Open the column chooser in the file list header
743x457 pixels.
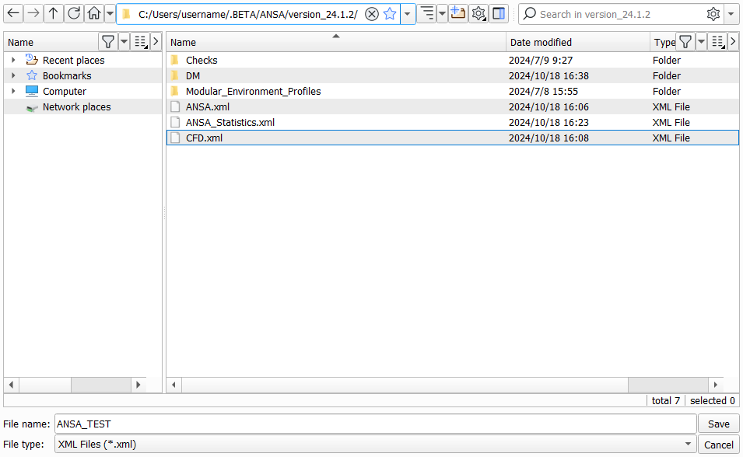tap(718, 42)
